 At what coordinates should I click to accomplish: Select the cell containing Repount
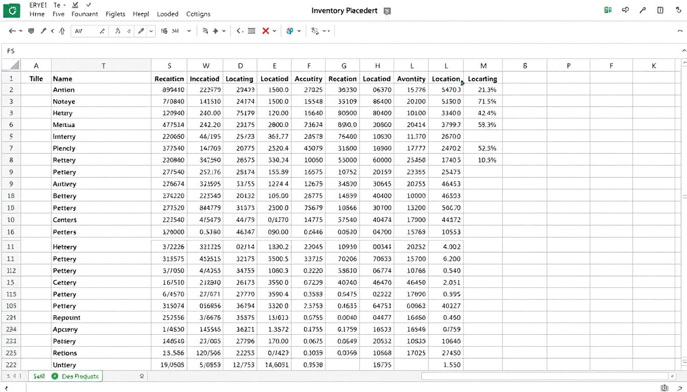(101, 317)
